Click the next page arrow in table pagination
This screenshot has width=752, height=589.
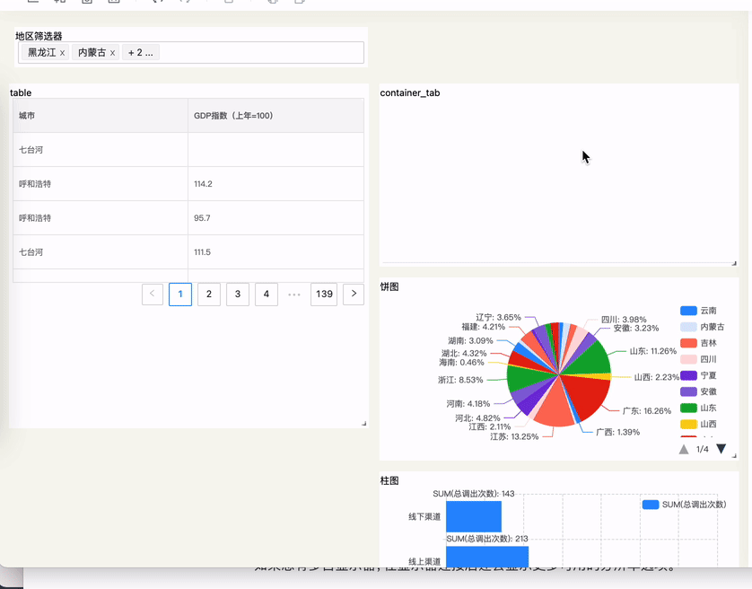coord(353,294)
